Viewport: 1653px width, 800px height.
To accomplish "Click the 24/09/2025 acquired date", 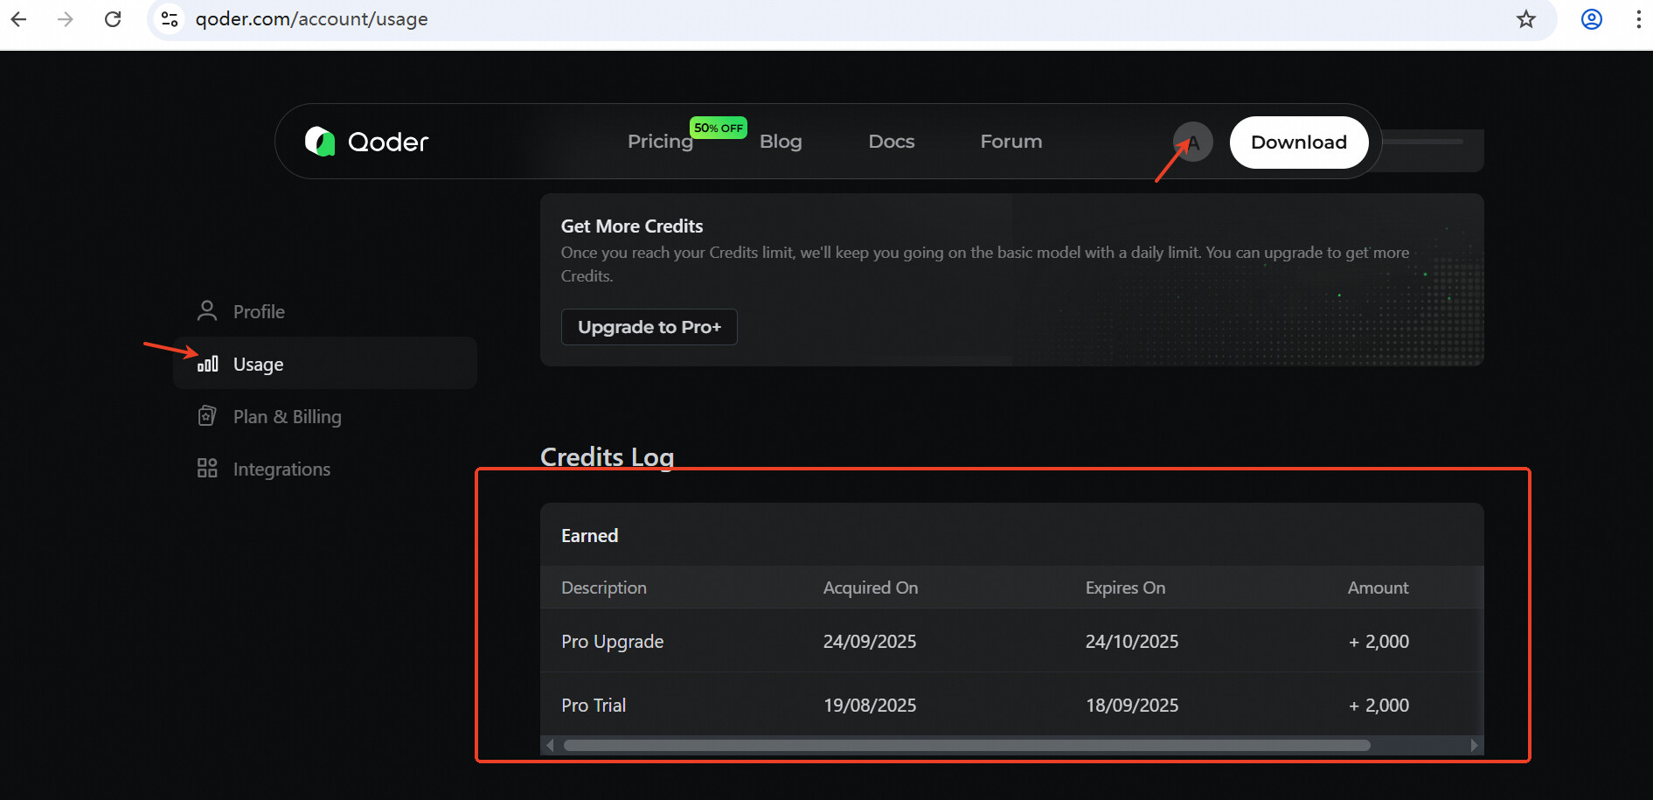I will (870, 642).
